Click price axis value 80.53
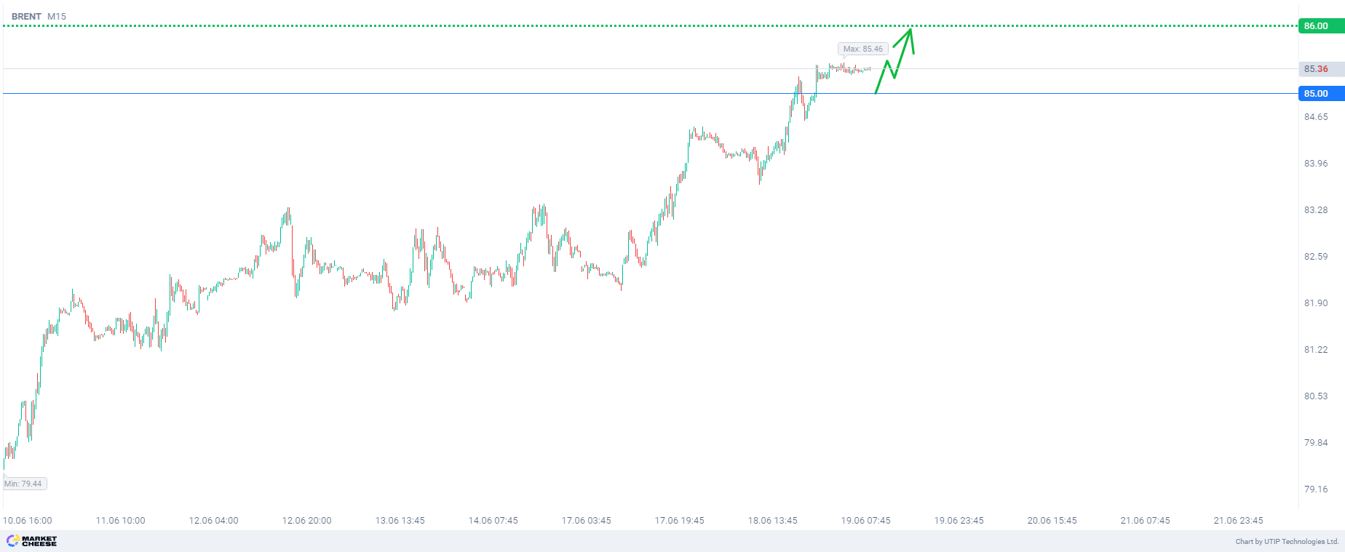 click(1316, 396)
